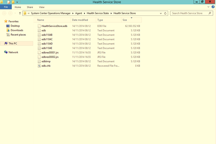Click the edbres00001.jrs file icon
The image size is (216, 144).
click(x=39, y=52)
